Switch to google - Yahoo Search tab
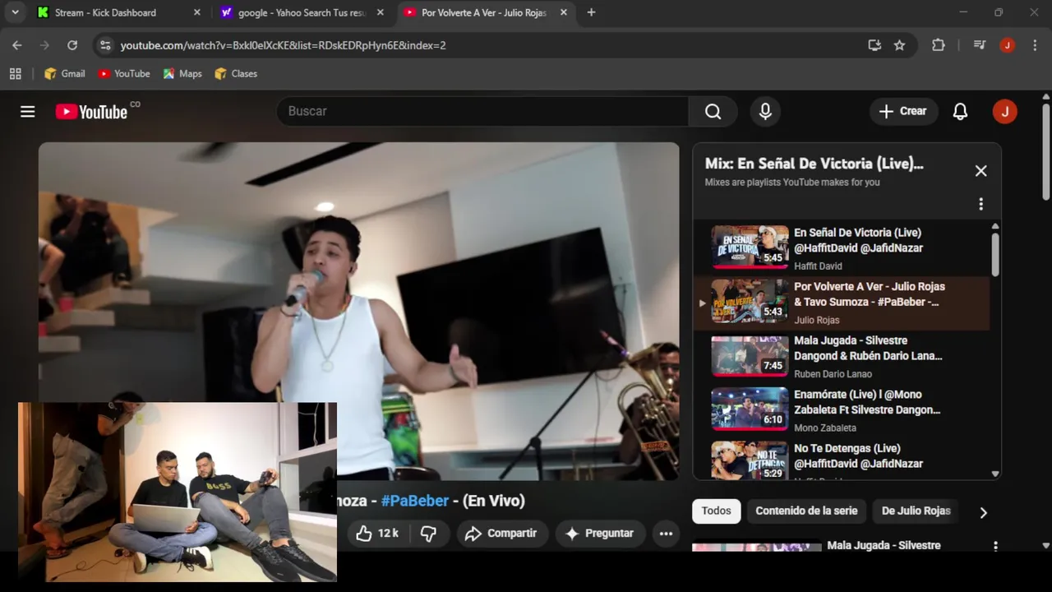This screenshot has width=1052, height=592. [x=302, y=12]
